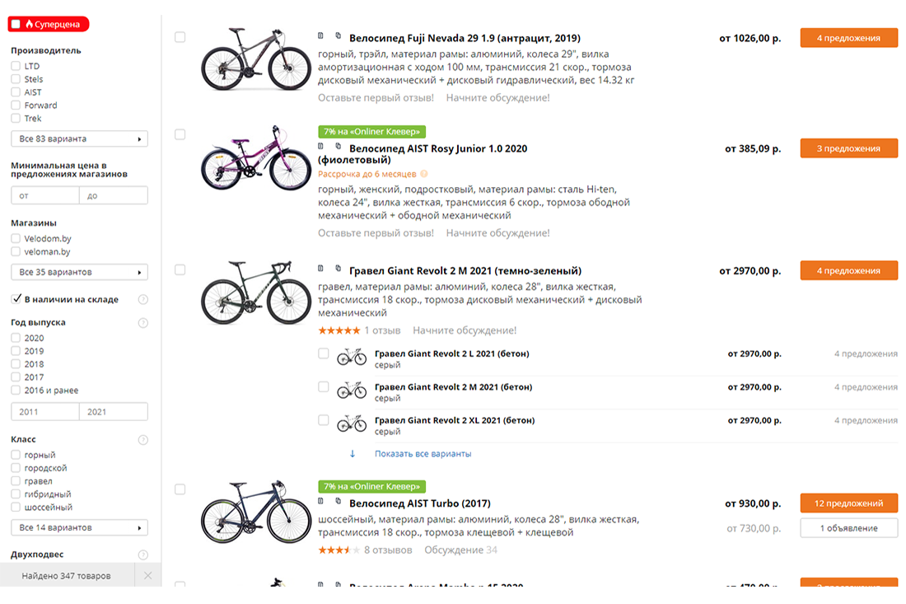
Task: Expand 'Все 14 вариантов' class list
Action: (79, 527)
